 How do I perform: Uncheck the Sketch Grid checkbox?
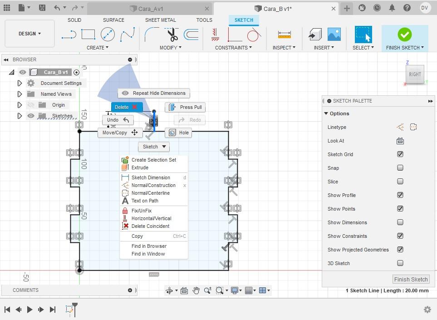[x=400, y=154]
